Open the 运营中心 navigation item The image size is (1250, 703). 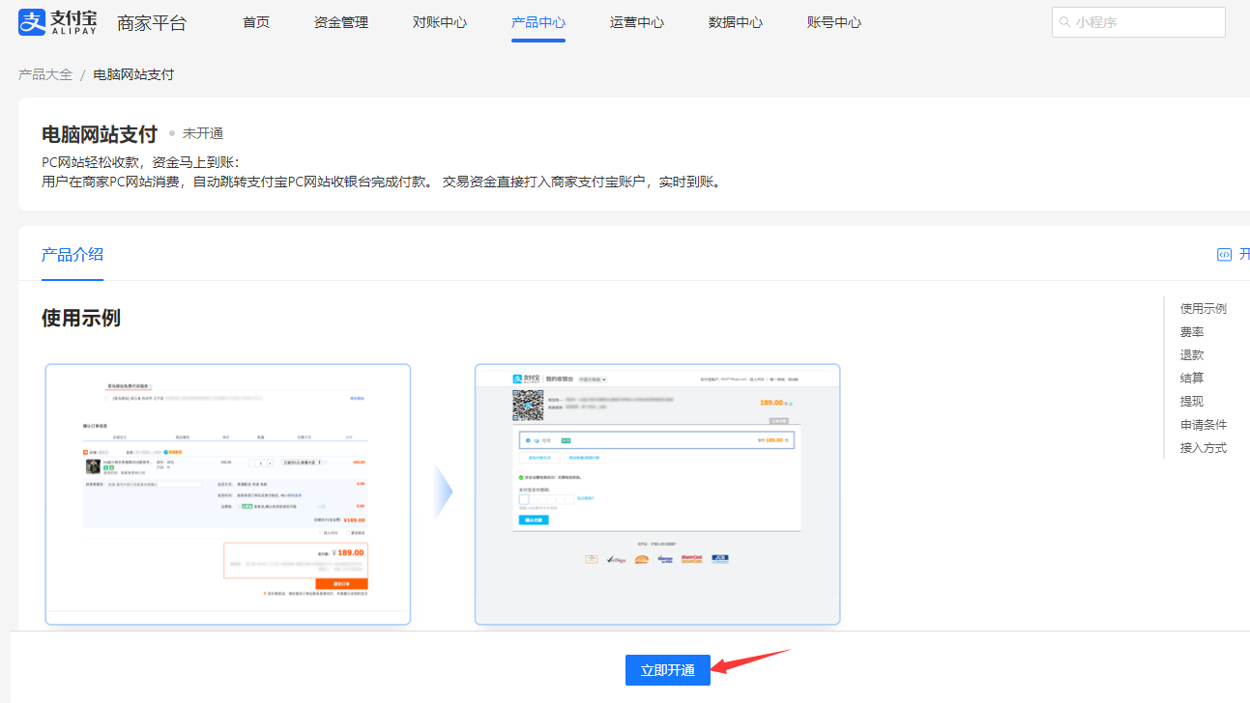[x=637, y=22]
